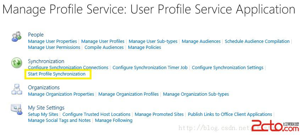The width and height of the screenshot is (300, 135).
Task: Click Setup My Sites link
Action: pyautogui.click(x=43, y=114)
